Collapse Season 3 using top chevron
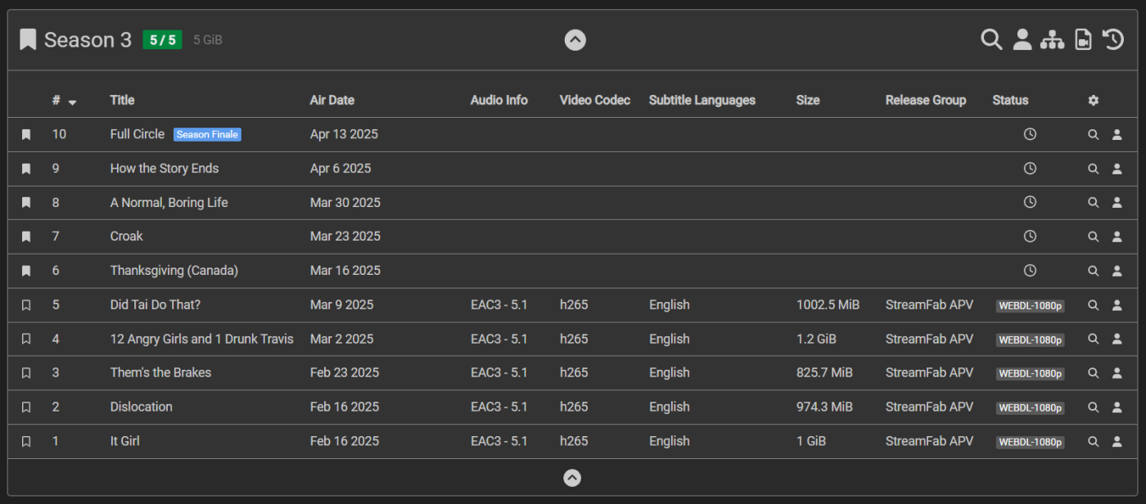Image resolution: width=1146 pixels, height=504 pixels. (x=575, y=39)
